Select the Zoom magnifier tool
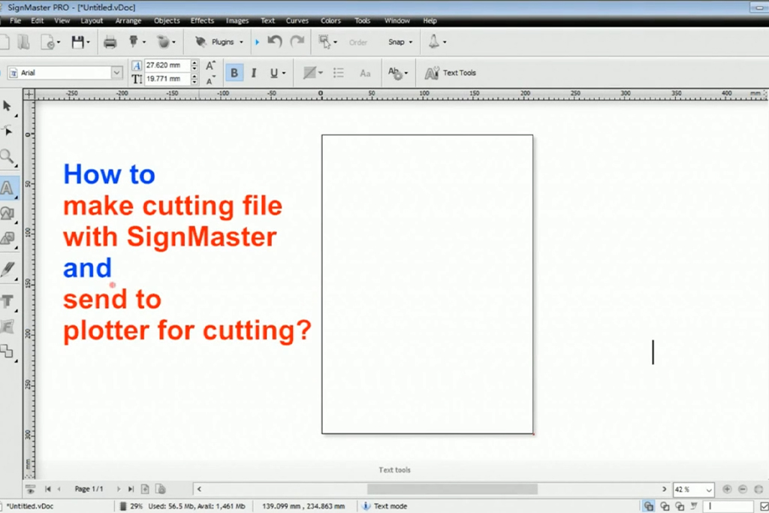769x513 pixels. [x=8, y=157]
